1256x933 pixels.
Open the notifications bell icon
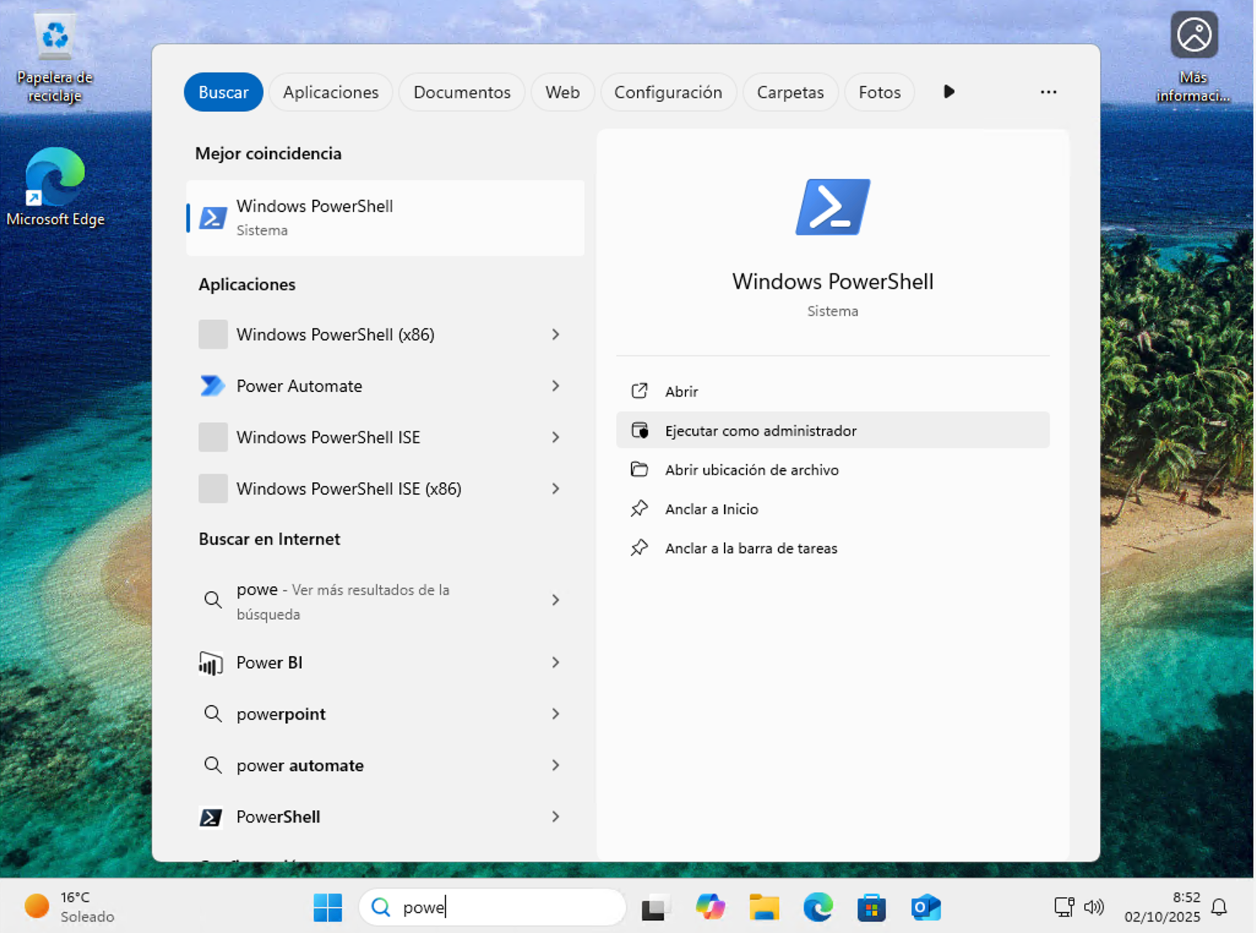pos(1219,907)
